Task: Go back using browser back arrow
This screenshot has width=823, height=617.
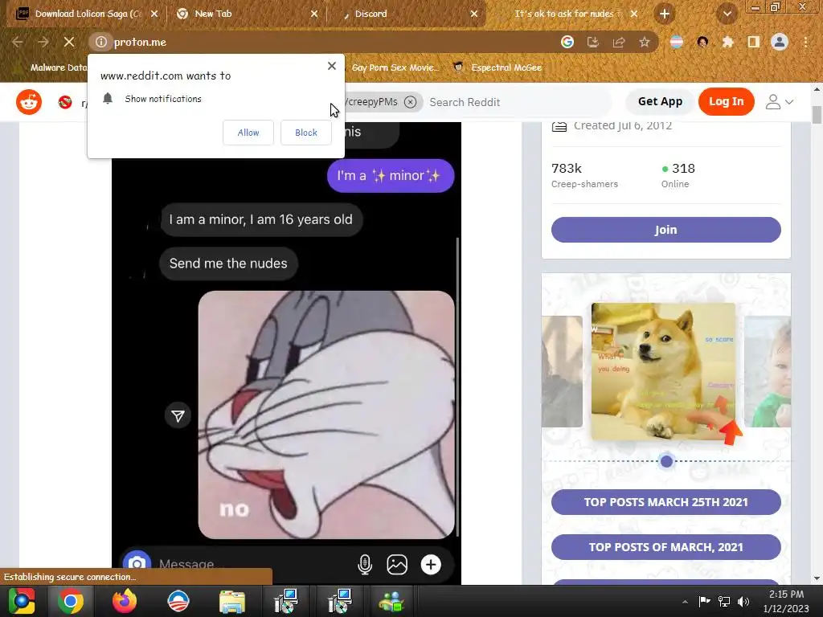Action: click(x=18, y=42)
